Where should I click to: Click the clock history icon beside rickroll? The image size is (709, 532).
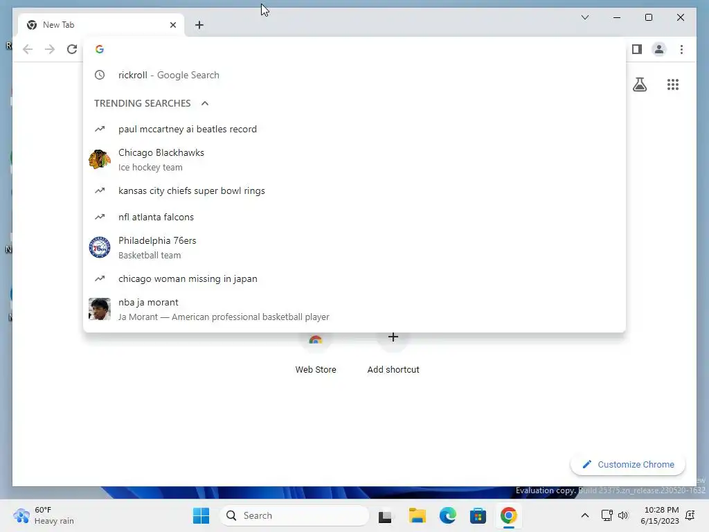click(100, 75)
